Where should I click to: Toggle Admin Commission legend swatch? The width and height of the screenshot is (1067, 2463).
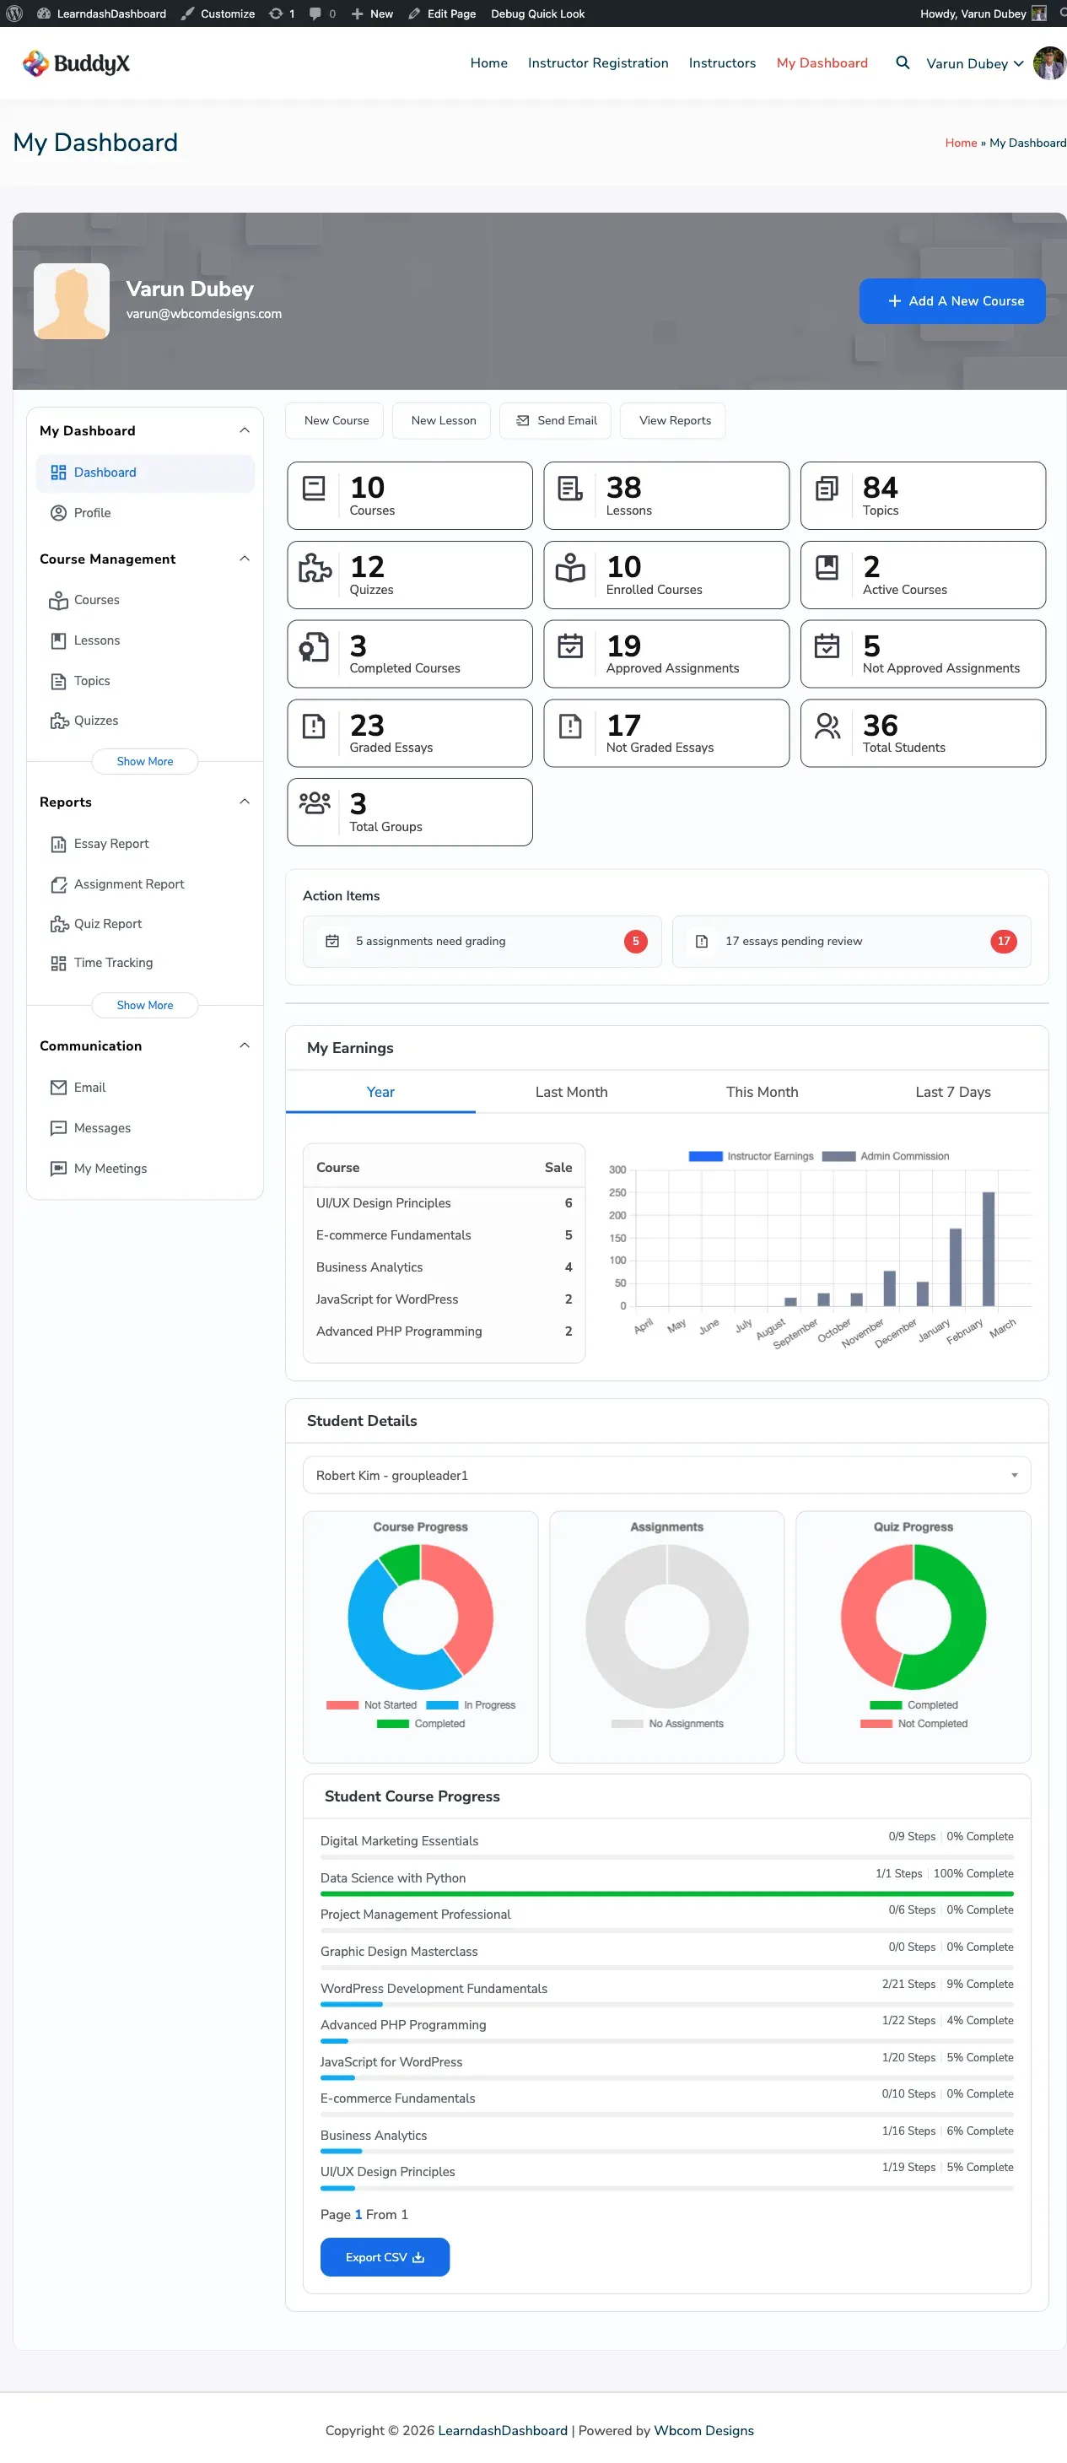click(838, 1156)
